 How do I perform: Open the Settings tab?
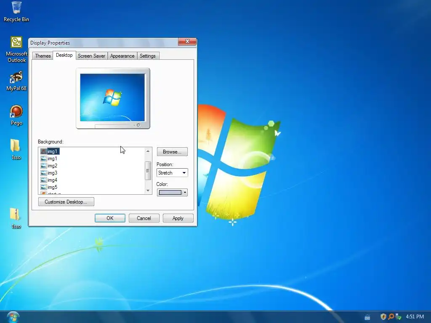pyautogui.click(x=148, y=56)
